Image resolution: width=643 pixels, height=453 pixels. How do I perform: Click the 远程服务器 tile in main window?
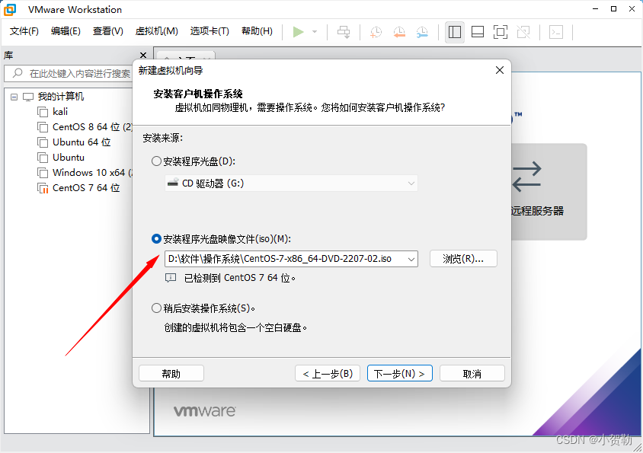pyautogui.click(x=549, y=191)
